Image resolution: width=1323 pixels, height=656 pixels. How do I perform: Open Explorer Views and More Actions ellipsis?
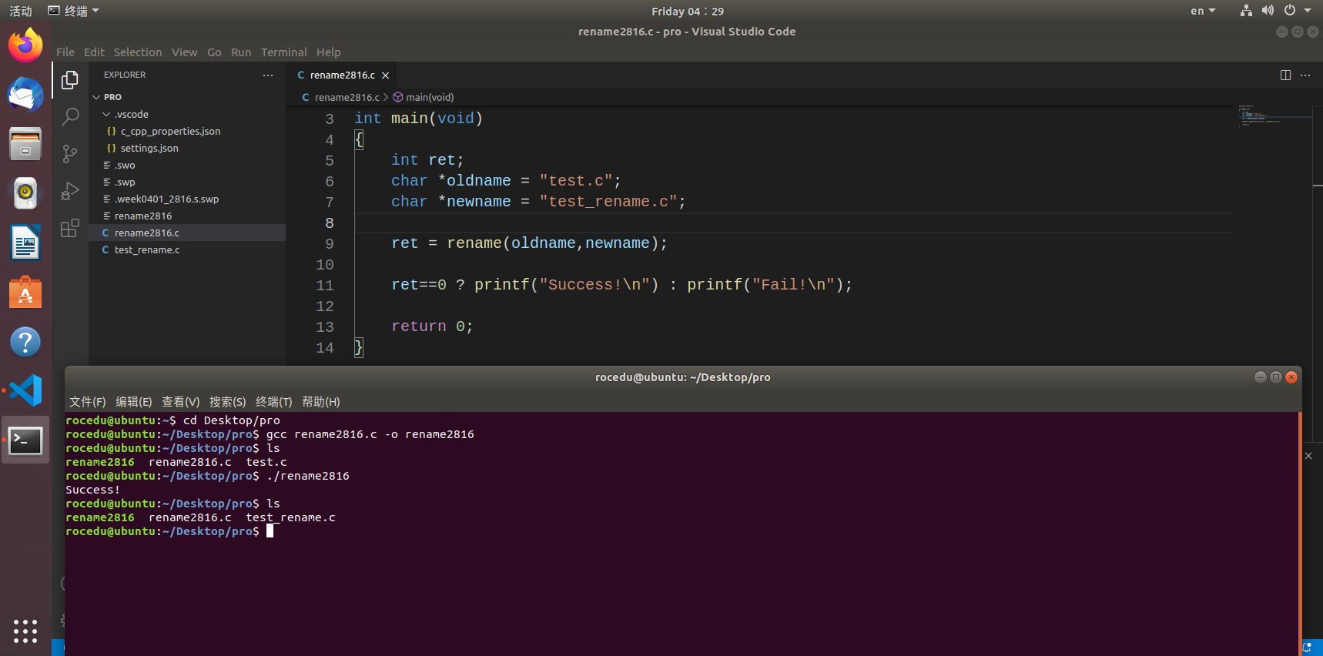[268, 75]
